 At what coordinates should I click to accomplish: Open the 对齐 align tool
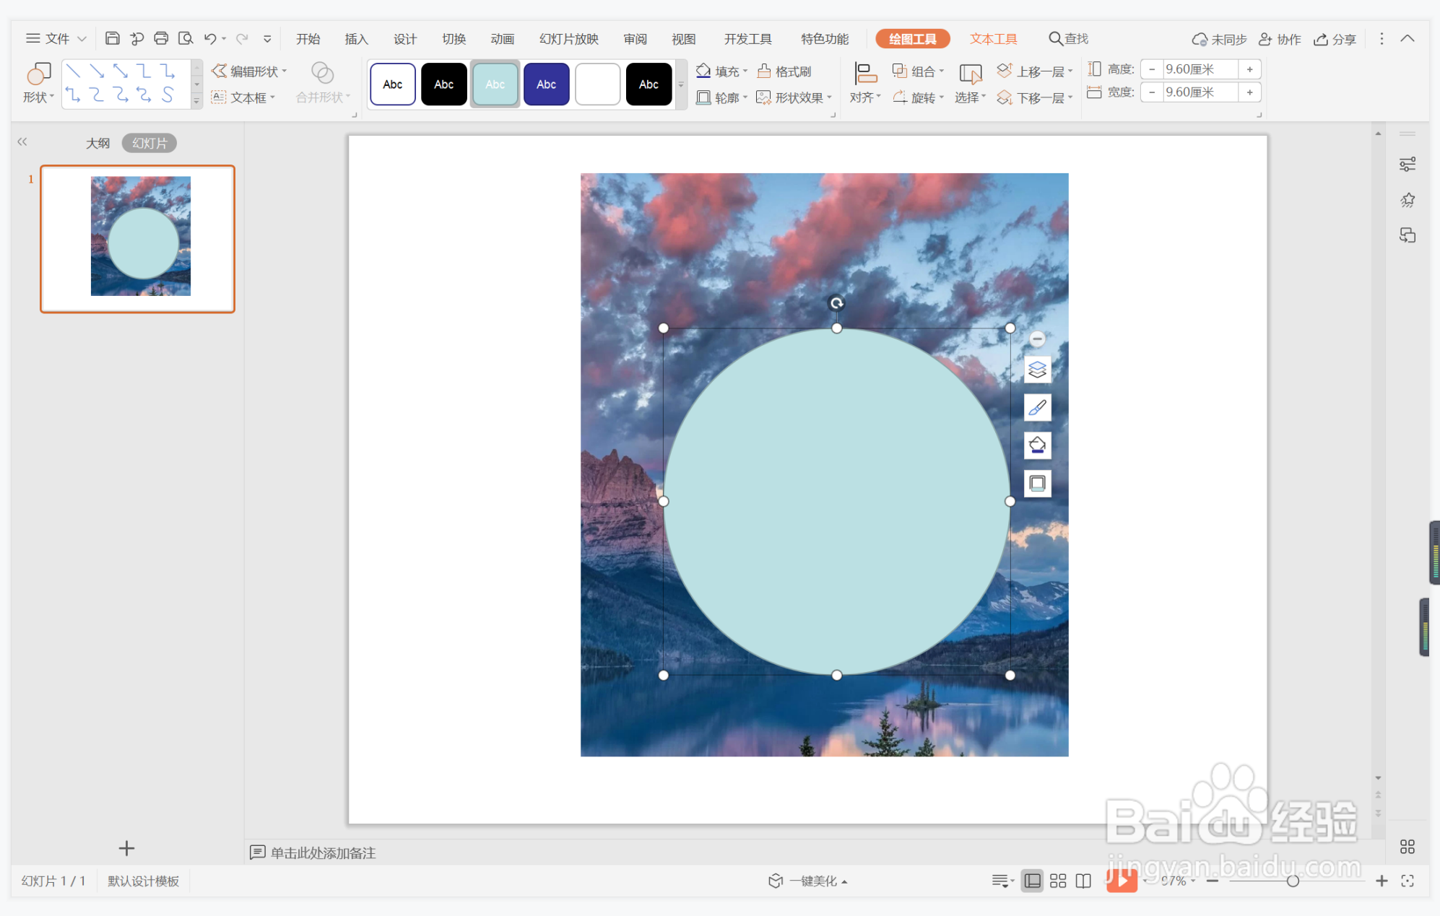pos(864,82)
